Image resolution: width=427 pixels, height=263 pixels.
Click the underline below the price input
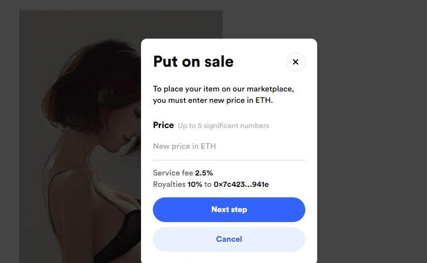pyautogui.click(x=229, y=160)
